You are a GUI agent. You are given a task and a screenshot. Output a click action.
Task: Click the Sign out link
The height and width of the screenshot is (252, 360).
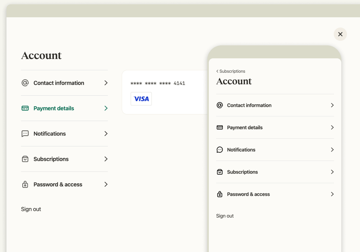click(31, 209)
